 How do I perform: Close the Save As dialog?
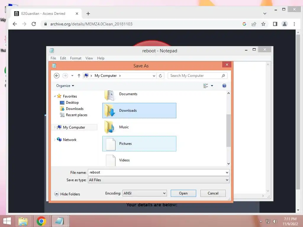227,64
